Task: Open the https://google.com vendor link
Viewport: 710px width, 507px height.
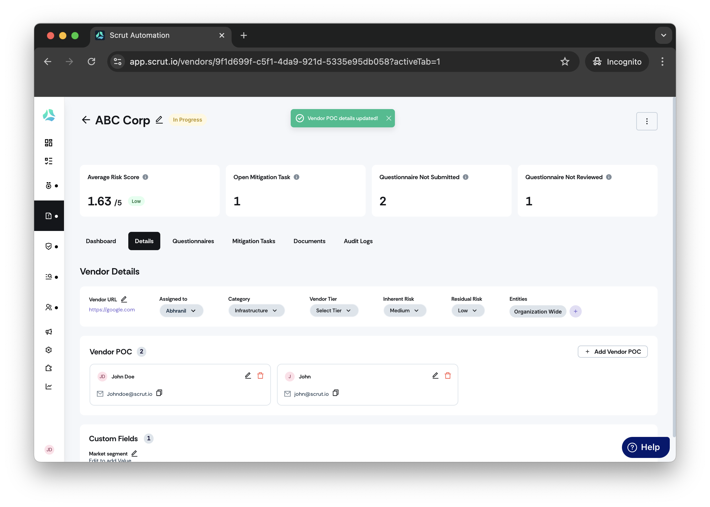Action: 112,309
